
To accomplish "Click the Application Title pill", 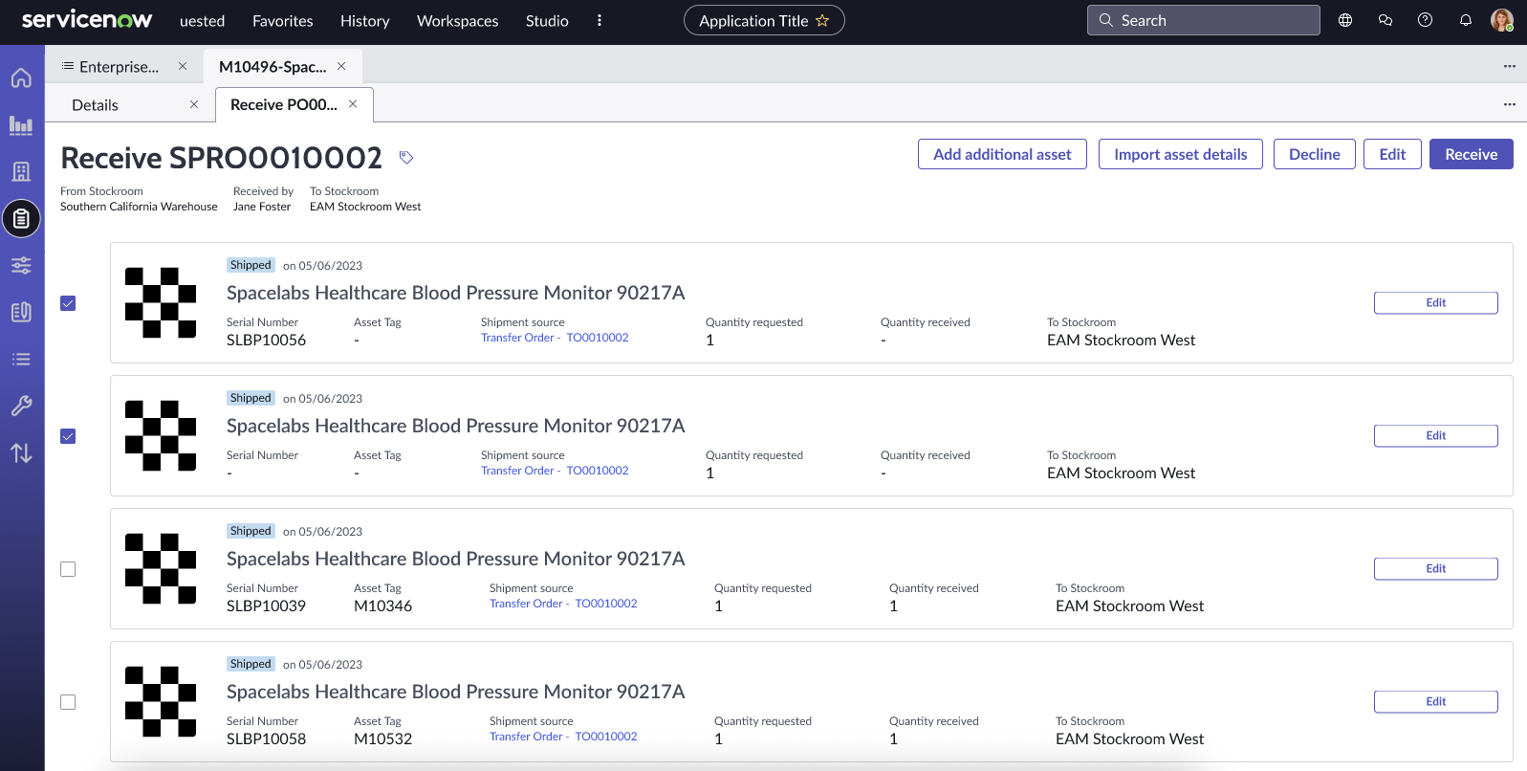I will pyautogui.click(x=764, y=20).
